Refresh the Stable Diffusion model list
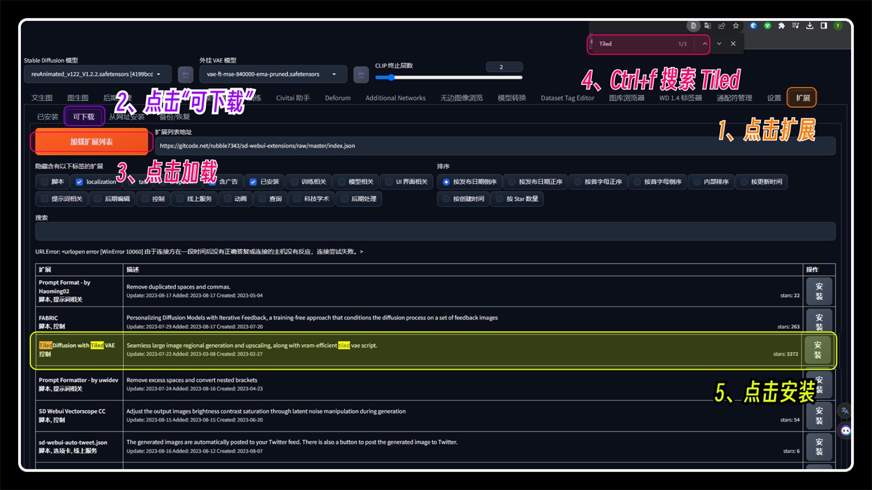Viewport: 872px width, 490px height. (x=185, y=74)
